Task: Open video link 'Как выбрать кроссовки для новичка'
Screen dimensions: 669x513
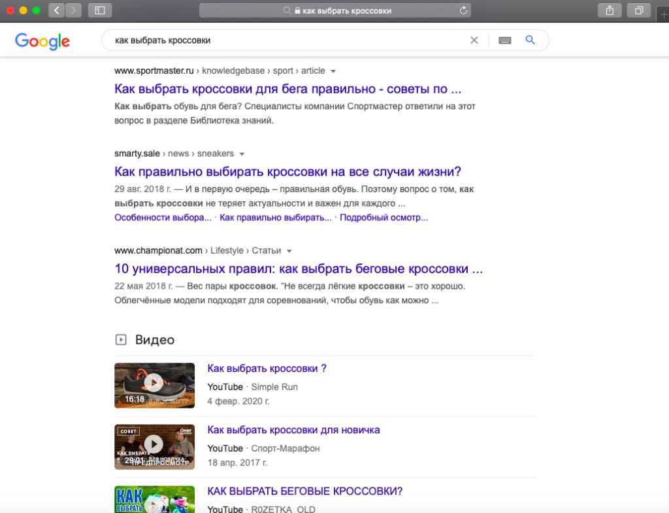Action: [293, 430]
